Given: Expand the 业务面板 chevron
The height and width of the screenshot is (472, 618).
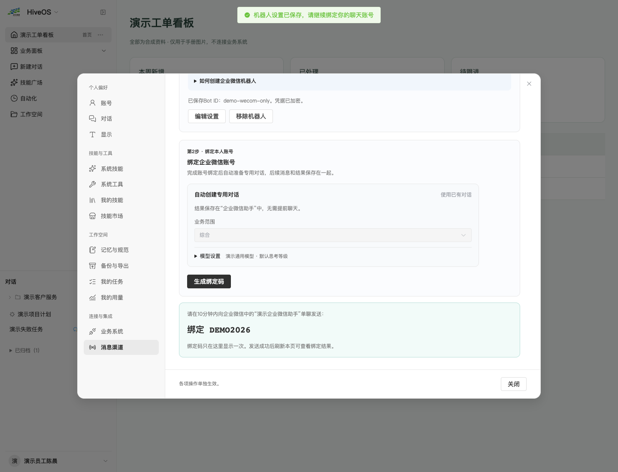Looking at the screenshot, I should [103, 51].
